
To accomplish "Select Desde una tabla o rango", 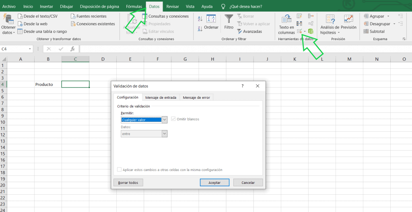I will 42,31.
